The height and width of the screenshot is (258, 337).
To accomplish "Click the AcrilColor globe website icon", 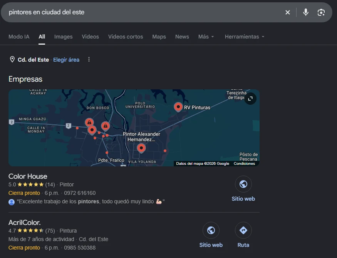I will pyautogui.click(x=211, y=230).
